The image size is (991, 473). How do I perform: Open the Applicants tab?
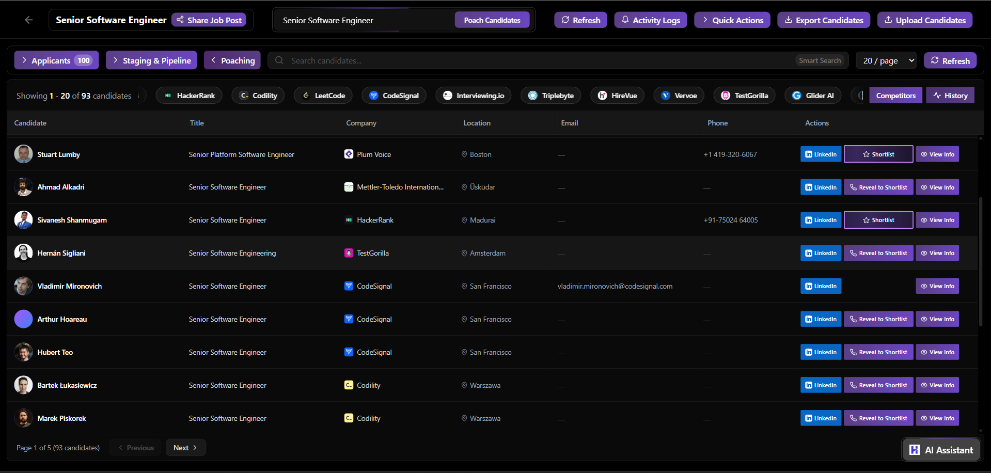click(56, 60)
